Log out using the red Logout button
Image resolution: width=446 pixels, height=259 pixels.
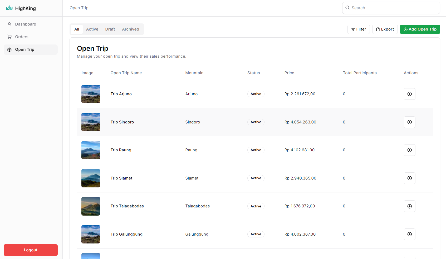tap(31, 250)
